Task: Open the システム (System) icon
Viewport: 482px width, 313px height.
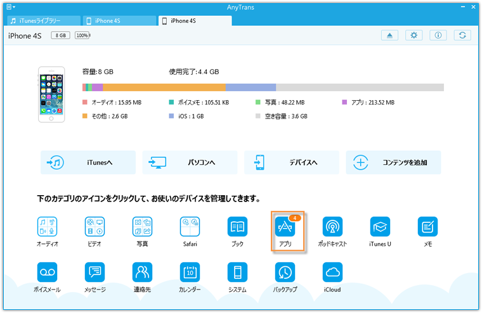Action: [x=237, y=272]
